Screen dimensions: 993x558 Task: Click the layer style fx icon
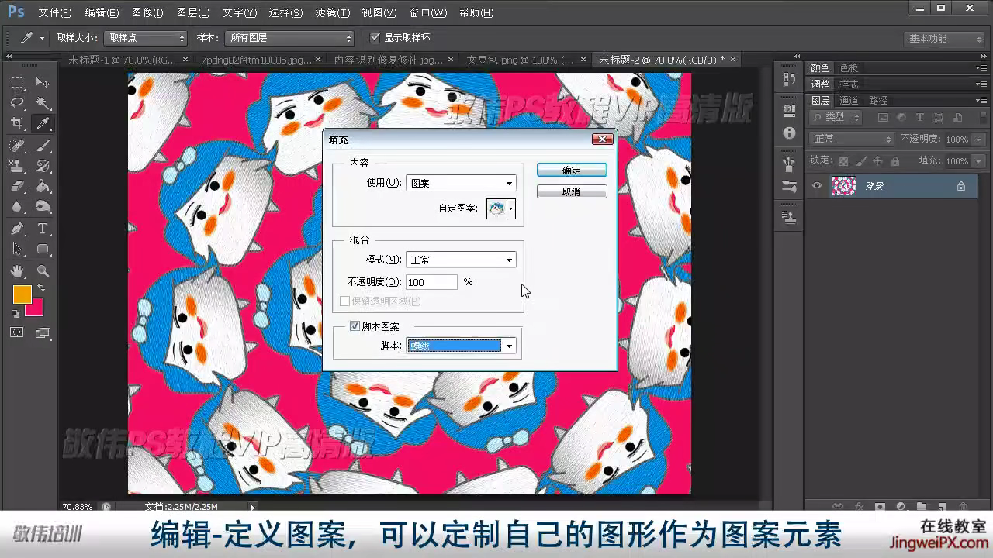click(859, 507)
